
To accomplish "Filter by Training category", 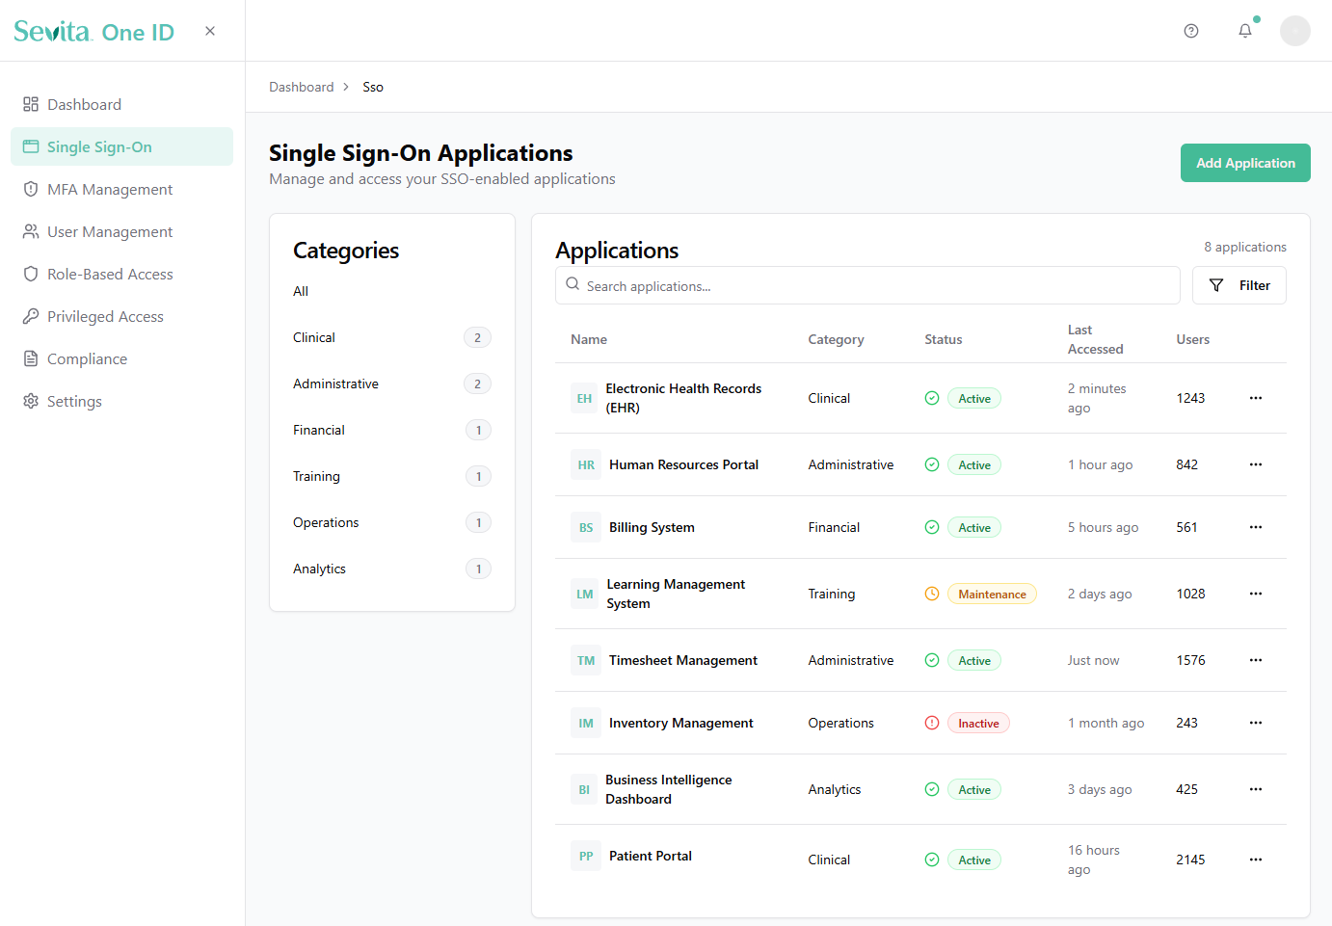I will (x=392, y=476).
